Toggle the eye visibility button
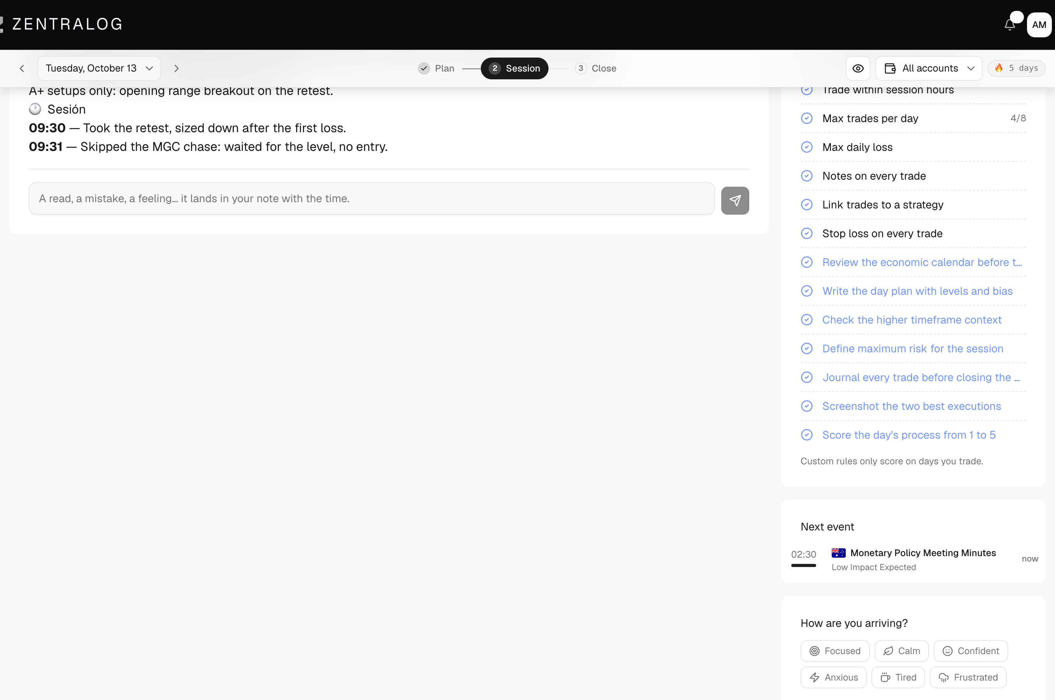The width and height of the screenshot is (1055, 700). point(858,68)
